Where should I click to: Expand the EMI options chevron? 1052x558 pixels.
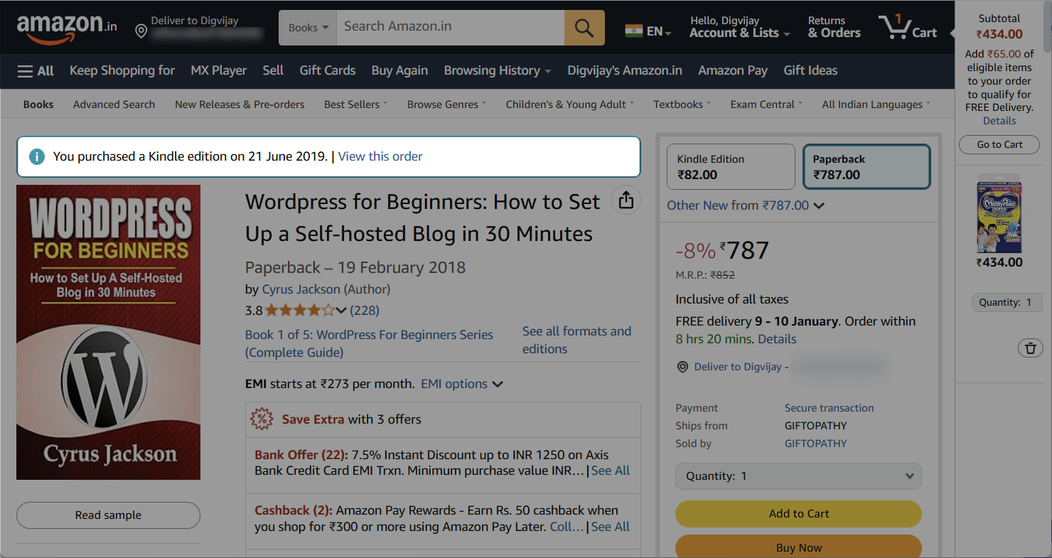coord(497,383)
